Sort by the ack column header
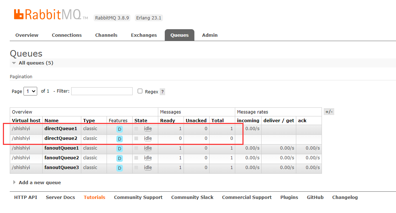The height and width of the screenshot is (213, 396). [302, 121]
